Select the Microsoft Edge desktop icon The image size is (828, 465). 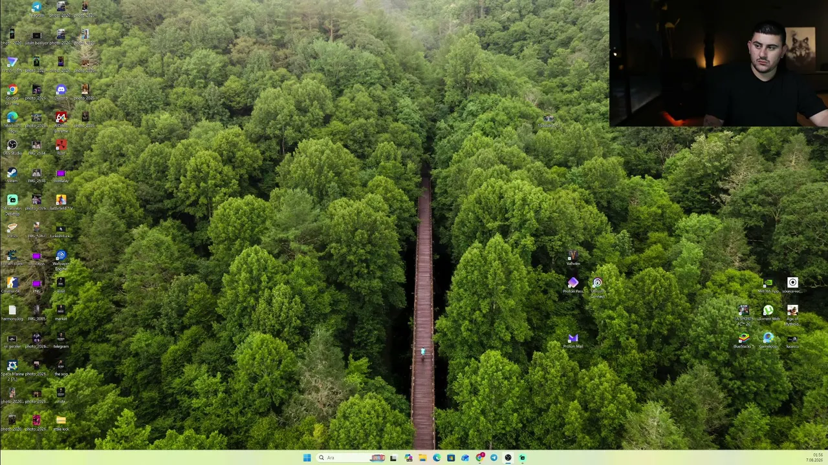[x=12, y=121]
